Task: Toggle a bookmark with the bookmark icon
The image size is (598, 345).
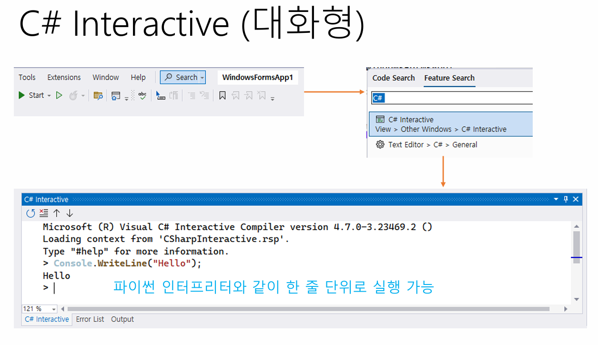Action: coord(222,96)
